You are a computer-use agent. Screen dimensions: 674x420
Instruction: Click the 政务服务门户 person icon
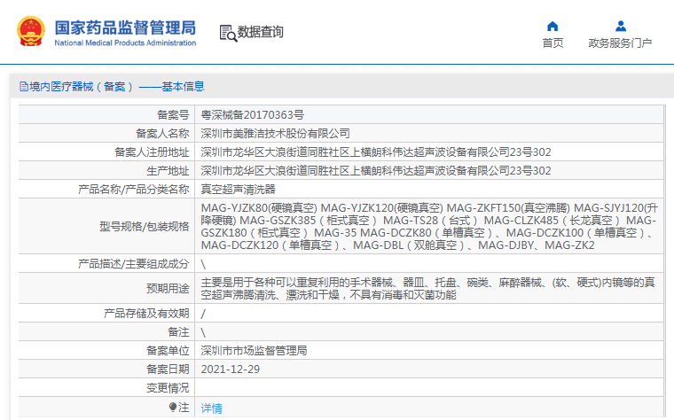tap(620, 27)
